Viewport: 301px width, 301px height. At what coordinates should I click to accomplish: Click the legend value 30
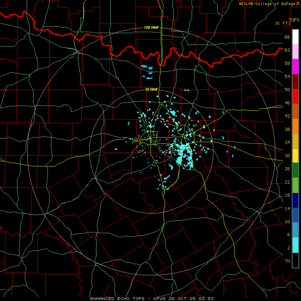pos(287,156)
